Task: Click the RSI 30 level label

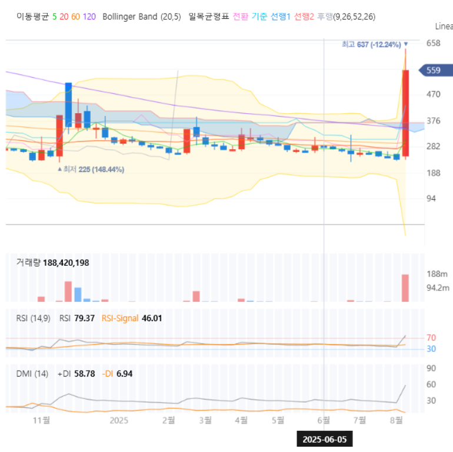Action: 431,349
